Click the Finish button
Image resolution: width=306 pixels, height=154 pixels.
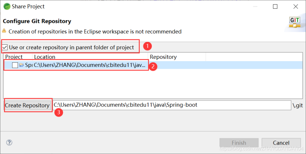(239, 143)
